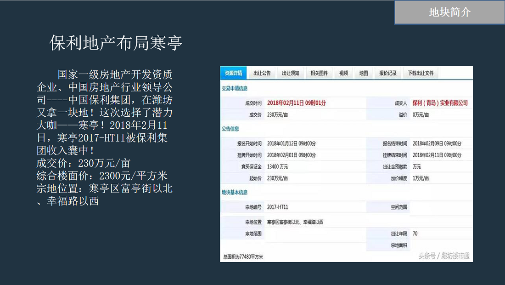Viewport: 505px width, 285px height.
Task: Select 报名开始时间 value 2018年01月12日
Action: 292,143
